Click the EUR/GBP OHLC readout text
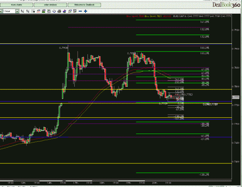 tap(202, 16)
